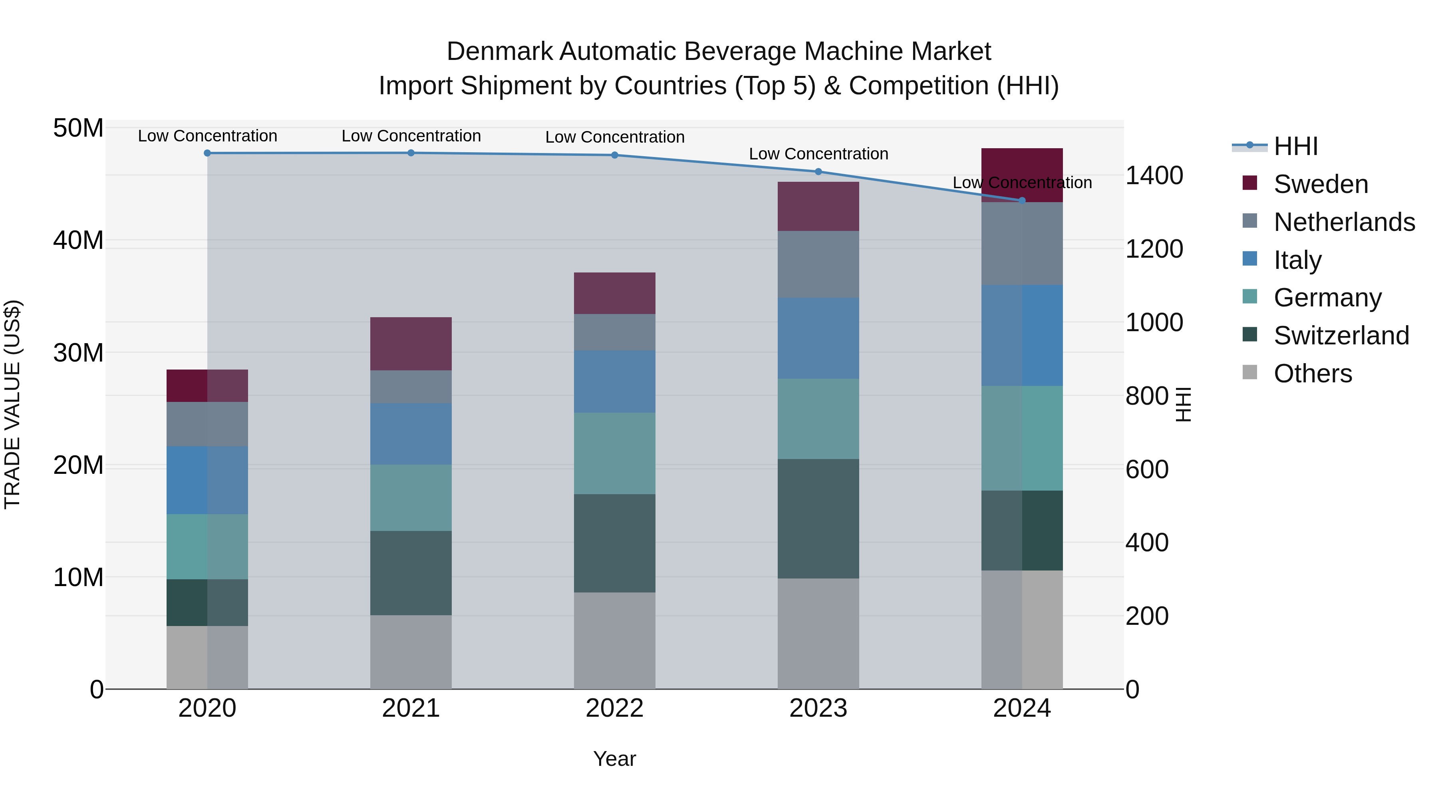Click the Others segment of the 2021 bar
Image resolution: width=1438 pixels, height=809 pixels.
coord(411,652)
